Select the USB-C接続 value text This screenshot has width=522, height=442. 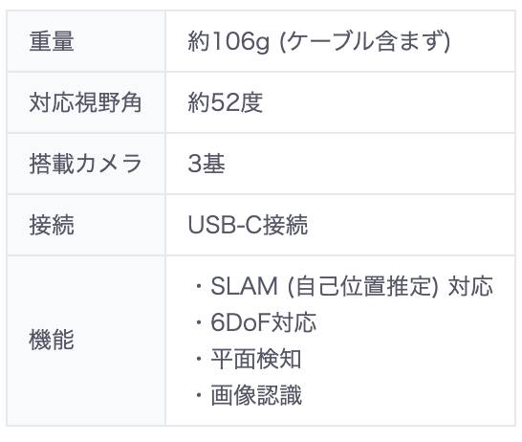tap(248, 225)
